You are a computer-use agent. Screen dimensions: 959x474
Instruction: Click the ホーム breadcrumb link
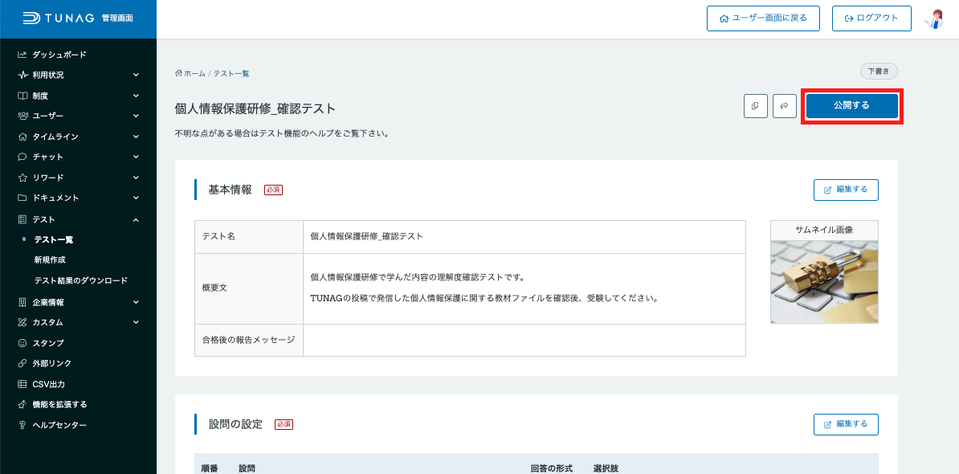pos(194,73)
